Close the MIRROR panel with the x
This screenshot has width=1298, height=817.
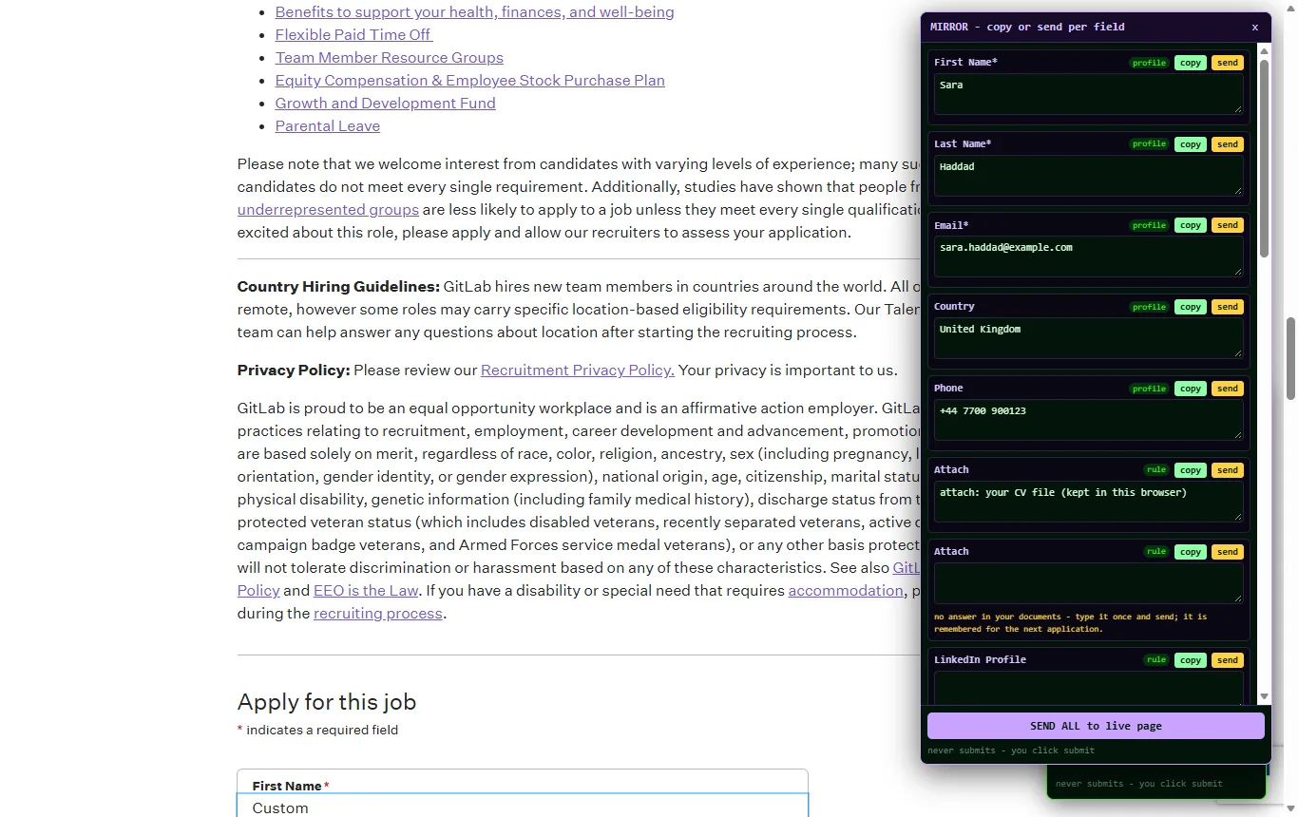(x=1254, y=28)
